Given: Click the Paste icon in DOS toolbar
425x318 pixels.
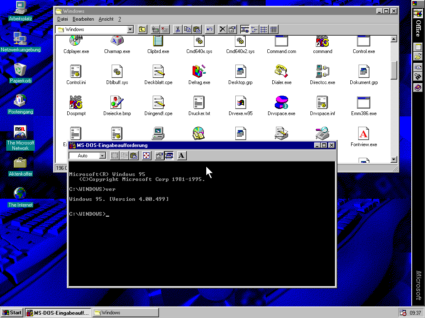Looking at the screenshot, I should pos(133,156).
